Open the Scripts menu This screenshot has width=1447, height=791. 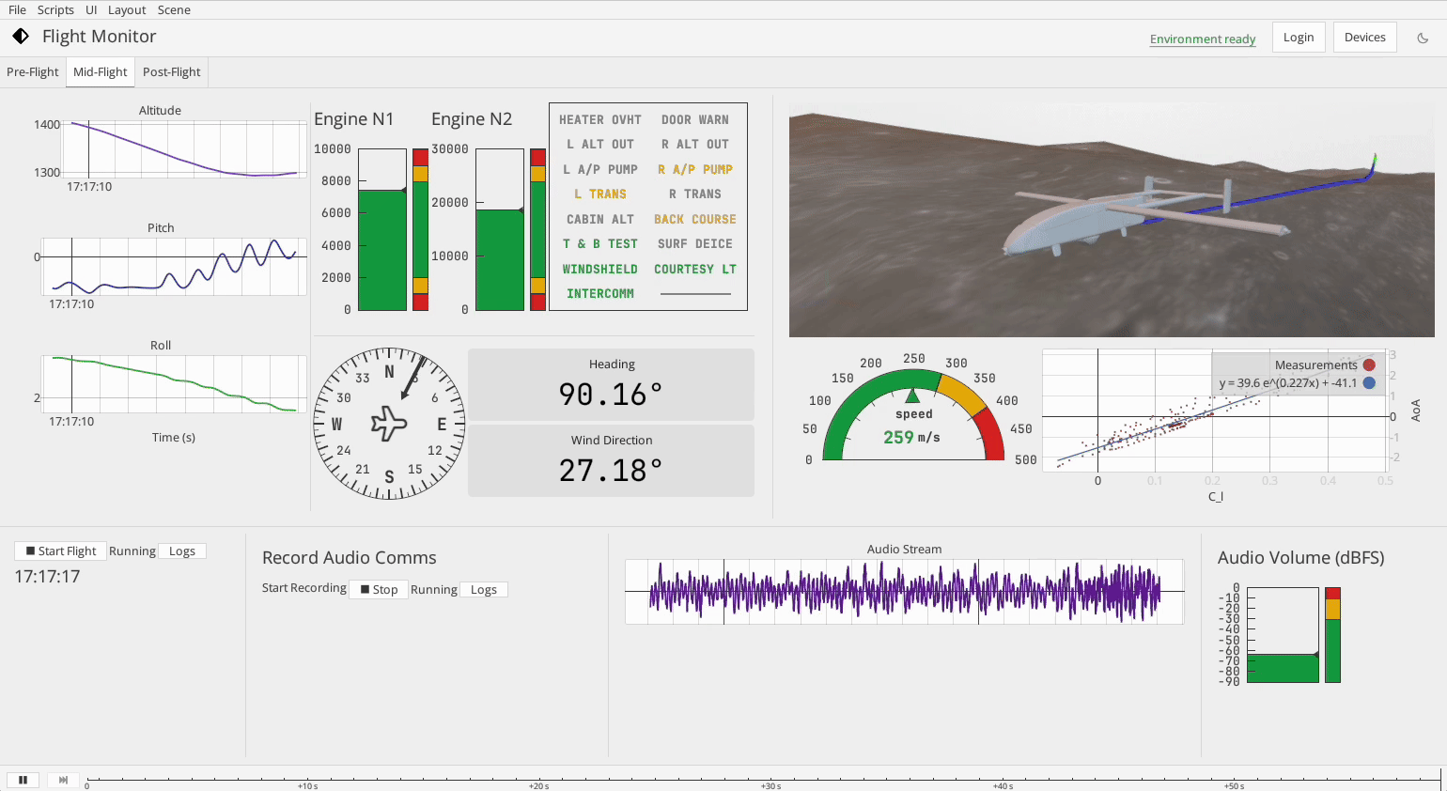coord(55,9)
